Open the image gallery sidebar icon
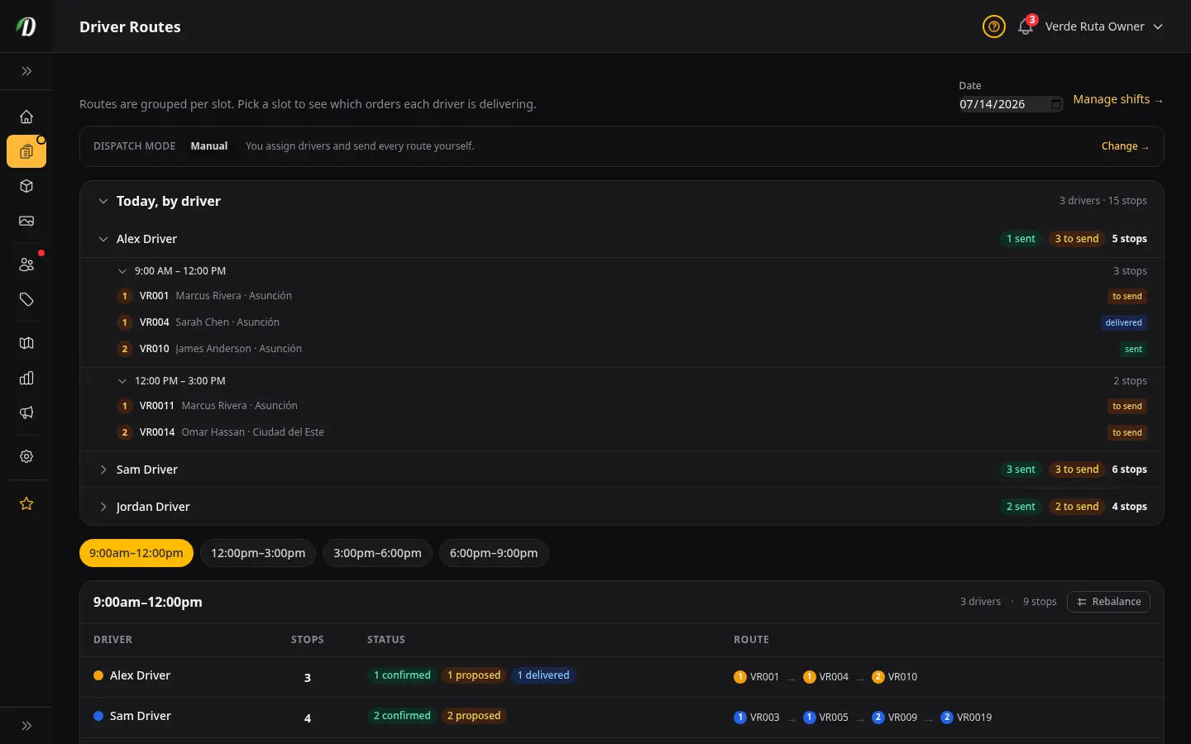This screenshot has width=1191, height=744. [26, 221]
